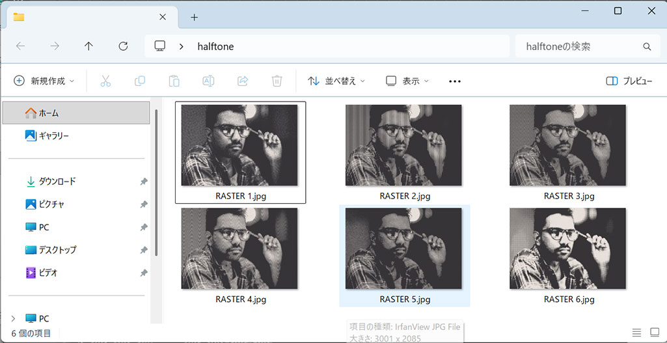Select the RASTER 1.jpg thumbnail
The image size is (667, 343).
coord(239,145)
